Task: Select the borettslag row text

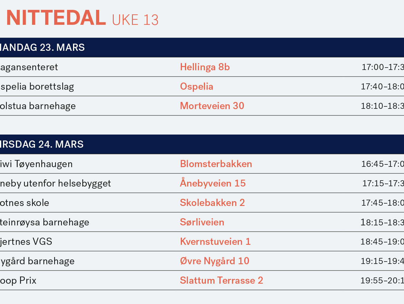Action: coord(37,87)
